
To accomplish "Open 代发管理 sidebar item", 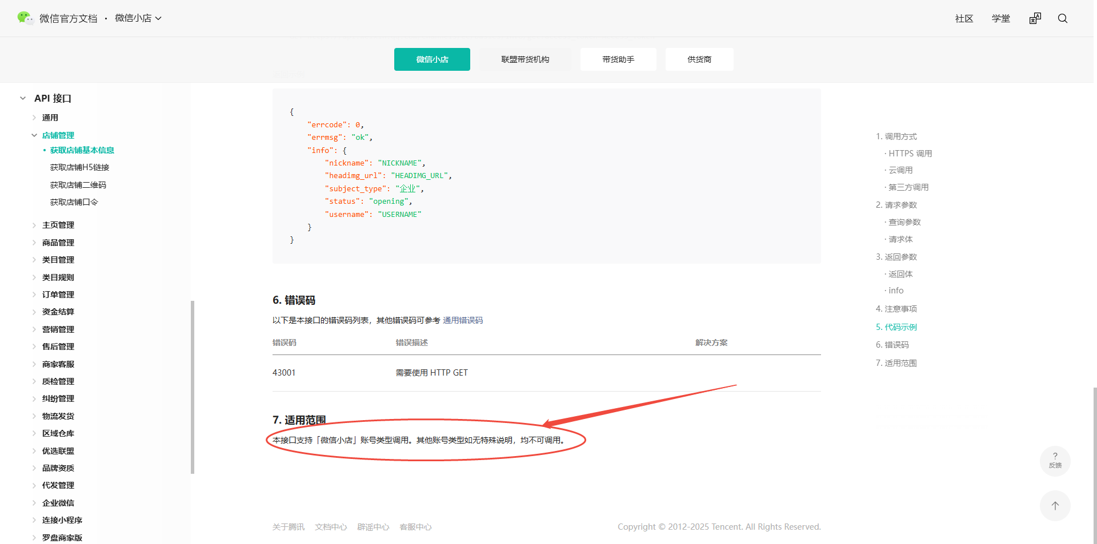I will tap(58, 485).
